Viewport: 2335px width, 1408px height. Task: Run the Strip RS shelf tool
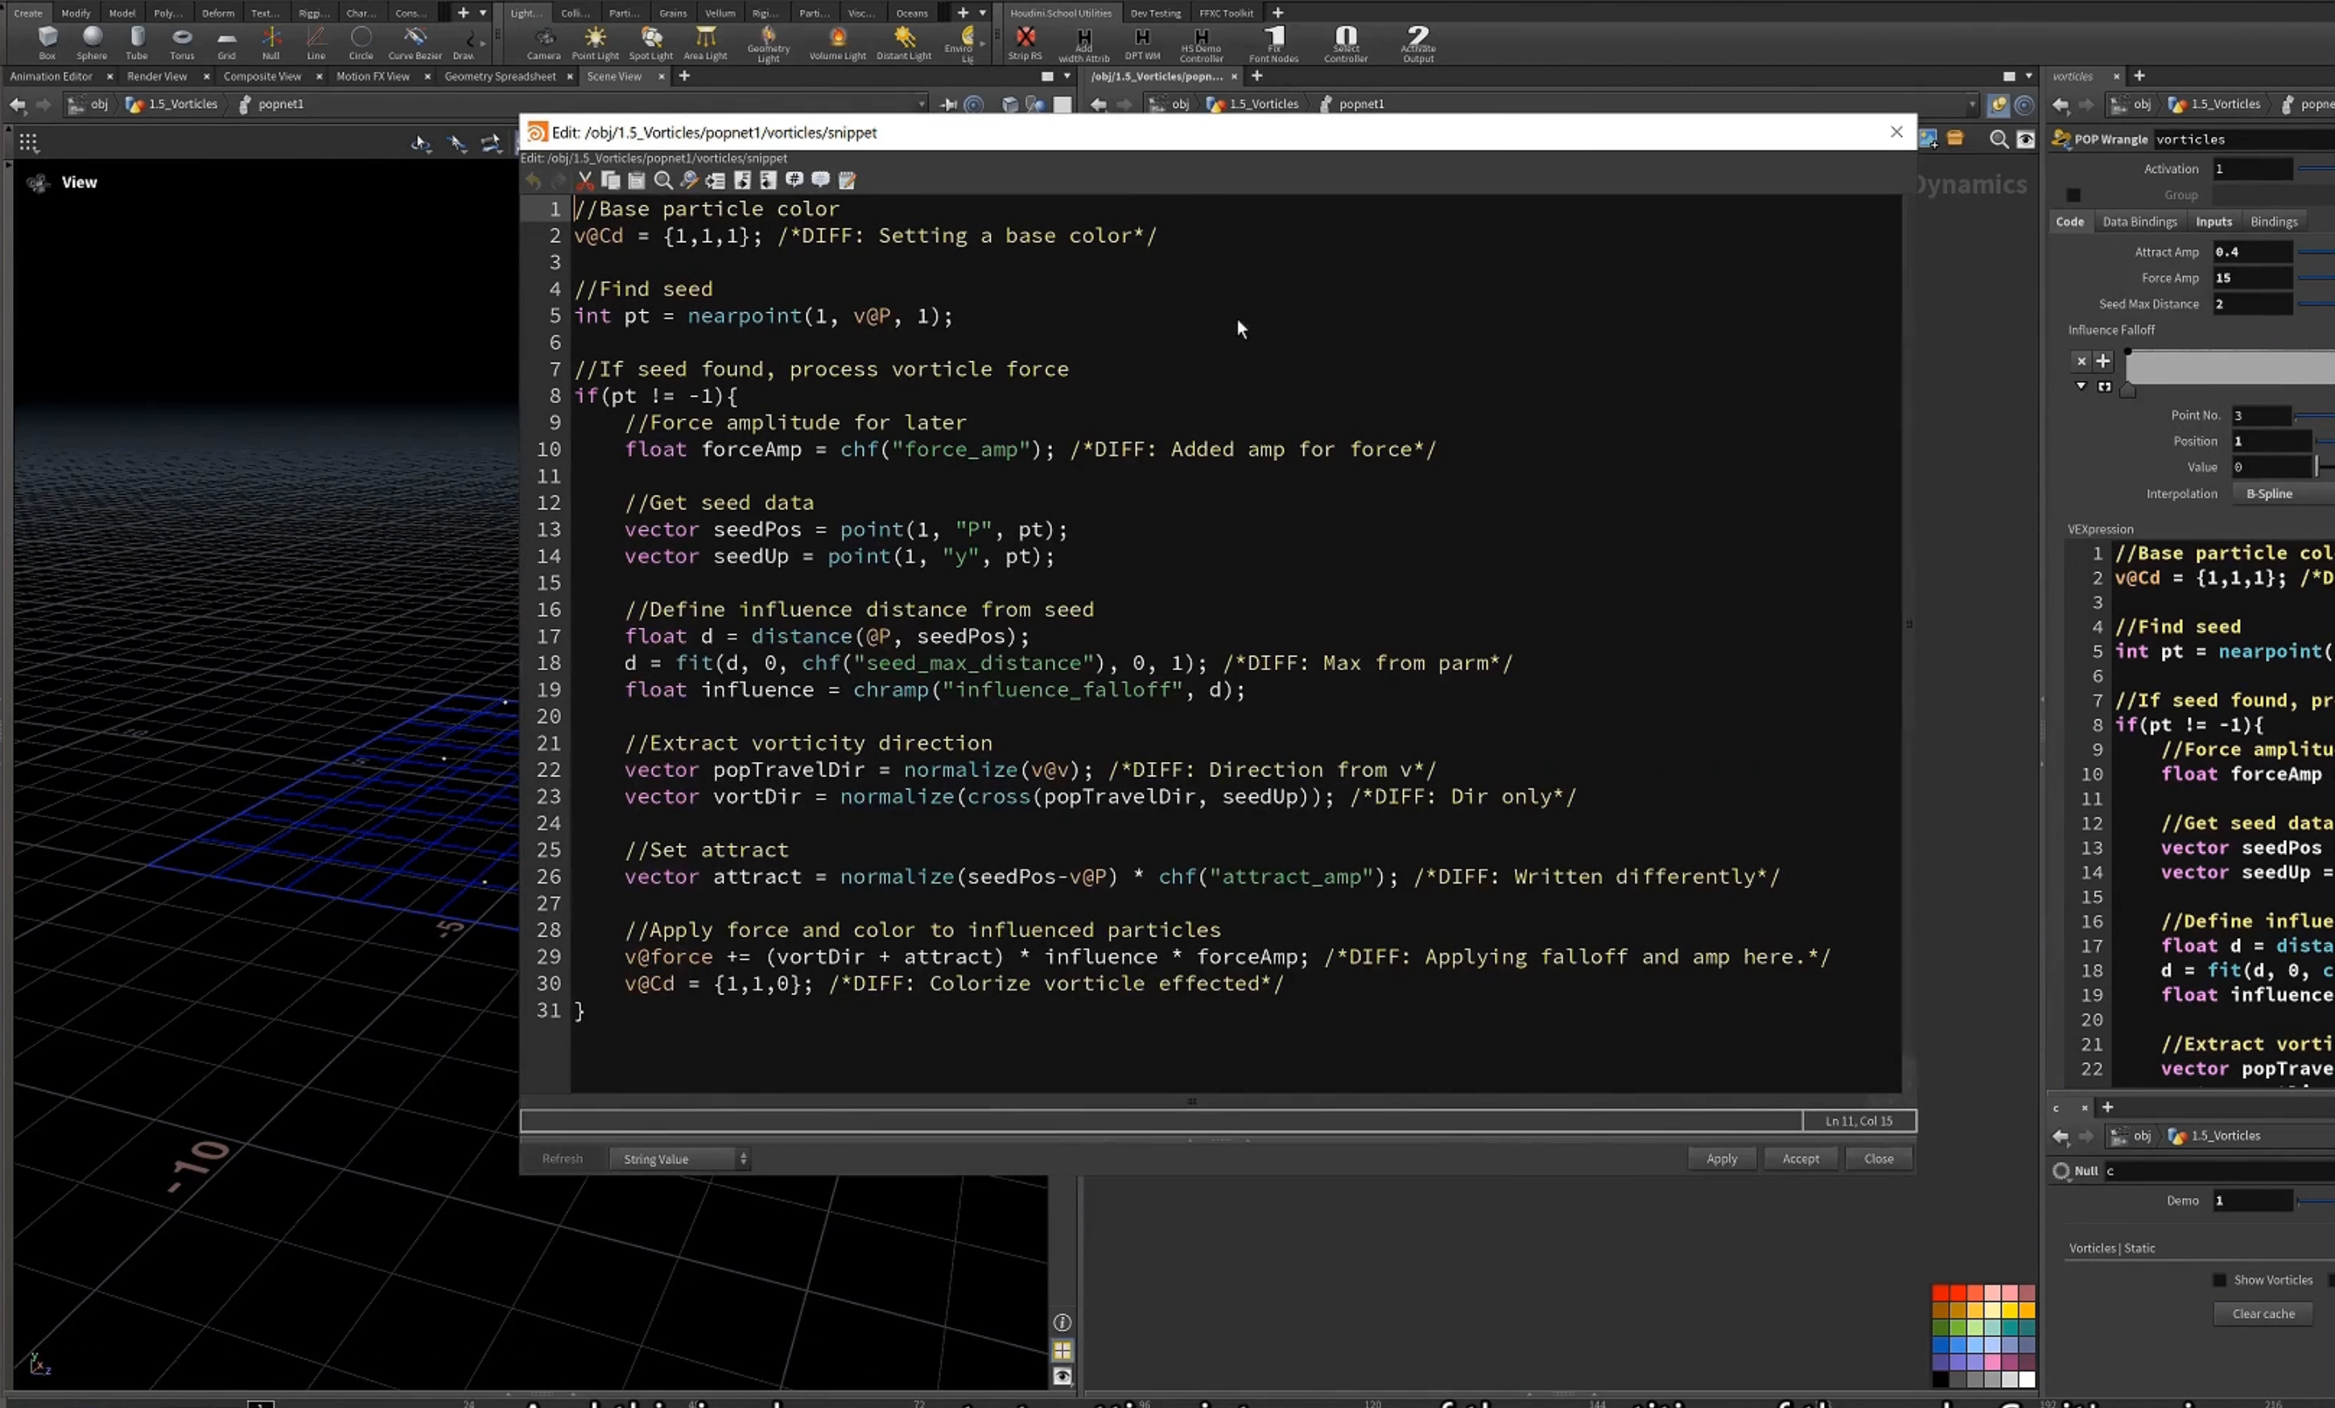point(1025,43)
